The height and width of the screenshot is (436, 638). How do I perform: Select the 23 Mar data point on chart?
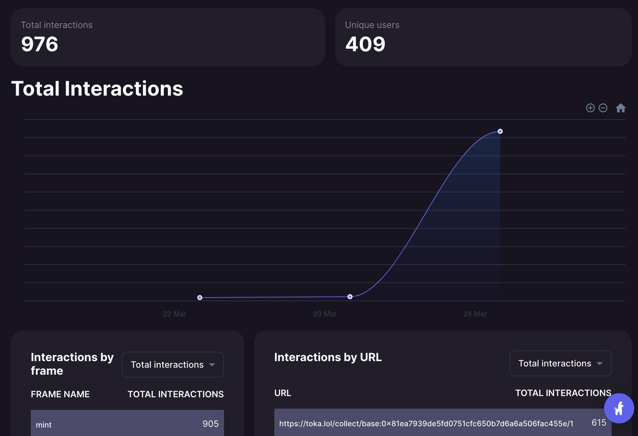click(350, 296)
